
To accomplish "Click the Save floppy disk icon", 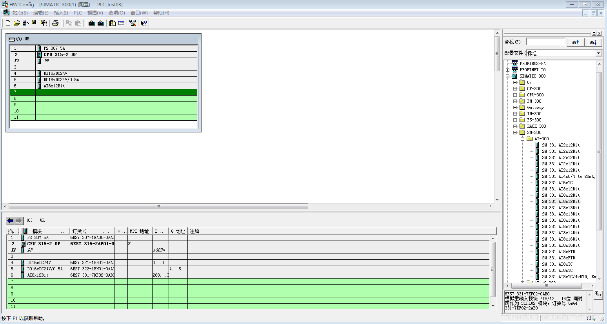I will [x=34, y=23].
